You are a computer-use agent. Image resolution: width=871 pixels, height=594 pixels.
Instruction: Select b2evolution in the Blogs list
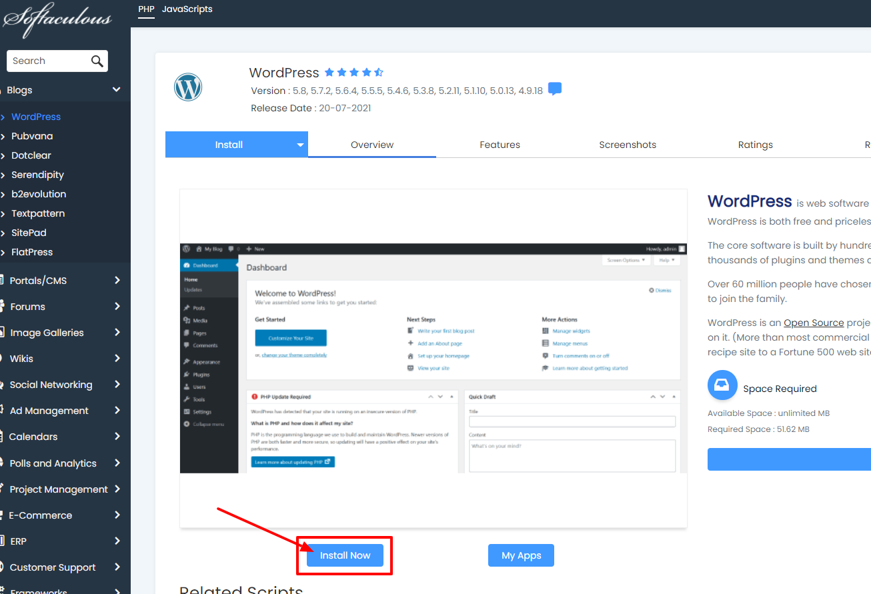[x=39, y=194]
